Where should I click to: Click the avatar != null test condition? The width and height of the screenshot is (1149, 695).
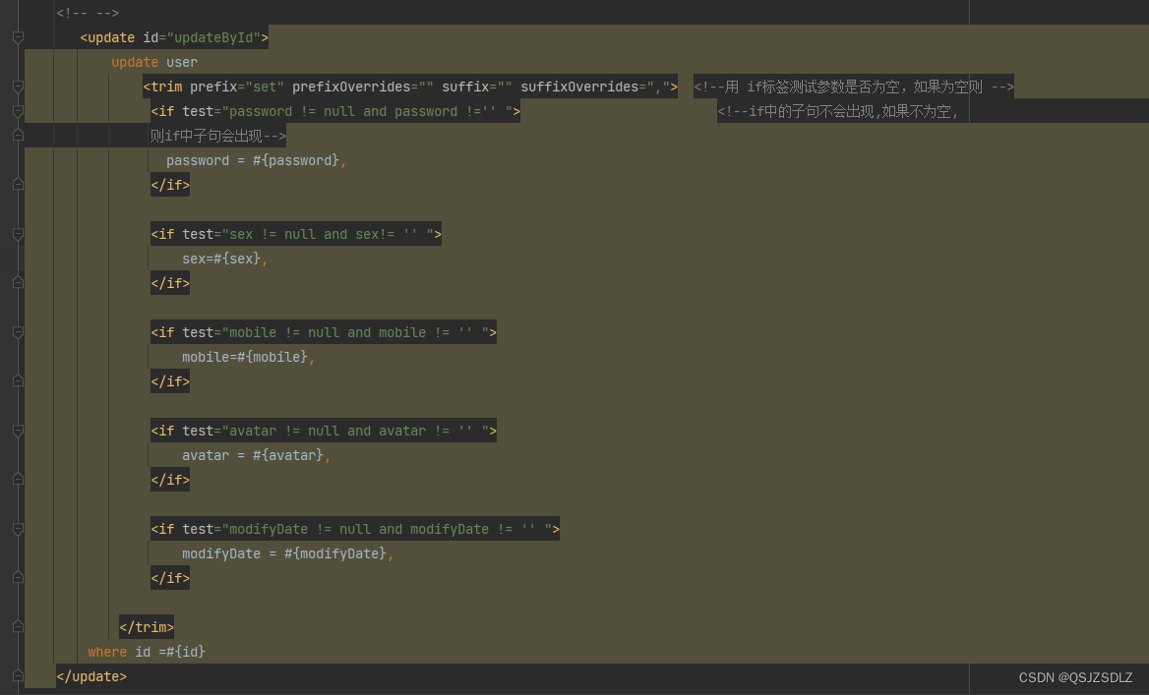tap(355, 431)
